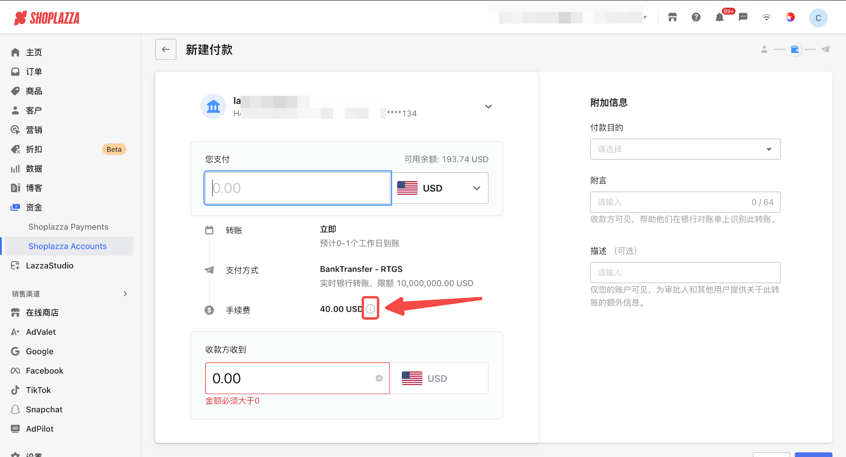
Task: Click the 可用余额: 193.74 USD text
Action: (446, 159)
